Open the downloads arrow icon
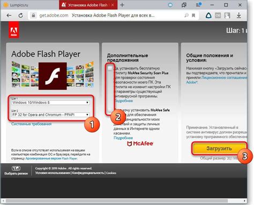254x205 pixels. click(239, 16)
